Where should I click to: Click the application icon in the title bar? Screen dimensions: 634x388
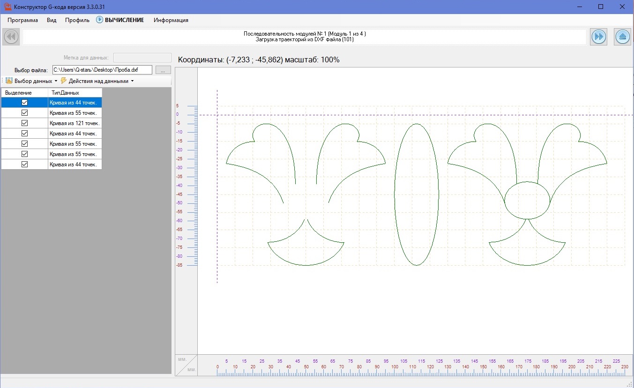[x=7, y=7]
